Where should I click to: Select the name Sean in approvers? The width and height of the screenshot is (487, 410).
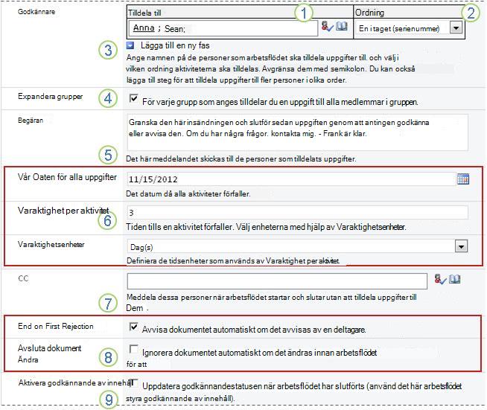(x=174, y=29)
